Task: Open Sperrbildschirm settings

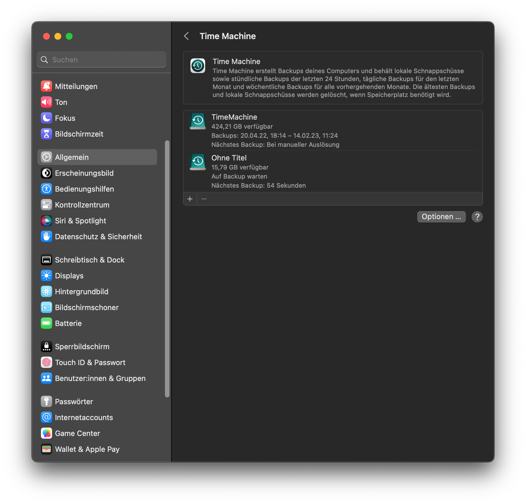Action: [97, 347]
